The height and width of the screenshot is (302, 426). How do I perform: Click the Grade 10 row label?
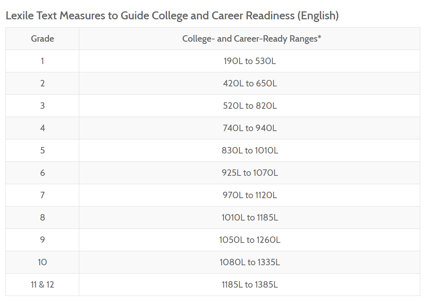(42, 262)
